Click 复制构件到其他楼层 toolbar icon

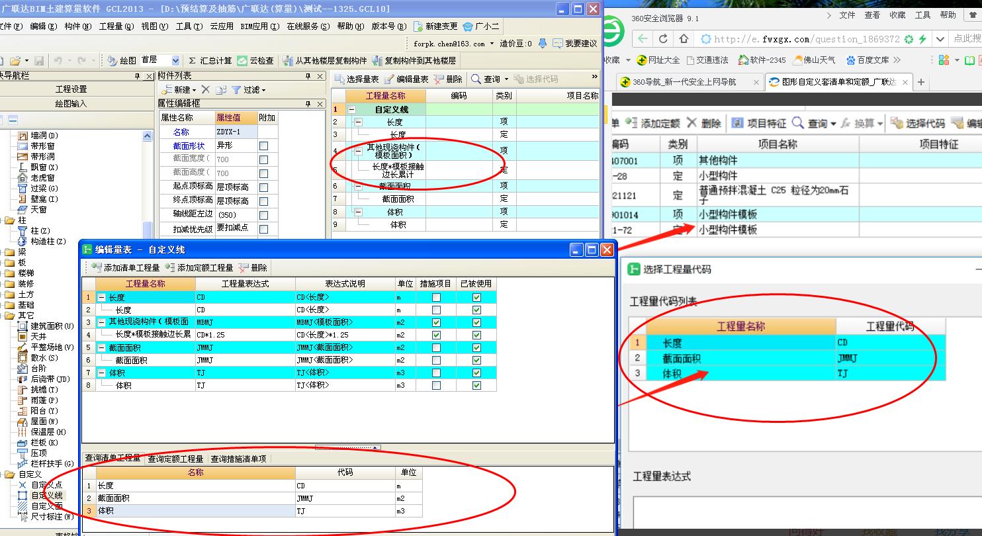click(377, 60)
